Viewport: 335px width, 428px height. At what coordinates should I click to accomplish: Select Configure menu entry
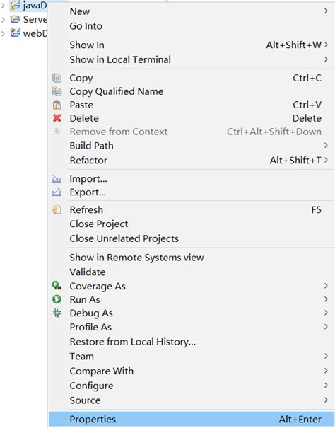point(191,386)
